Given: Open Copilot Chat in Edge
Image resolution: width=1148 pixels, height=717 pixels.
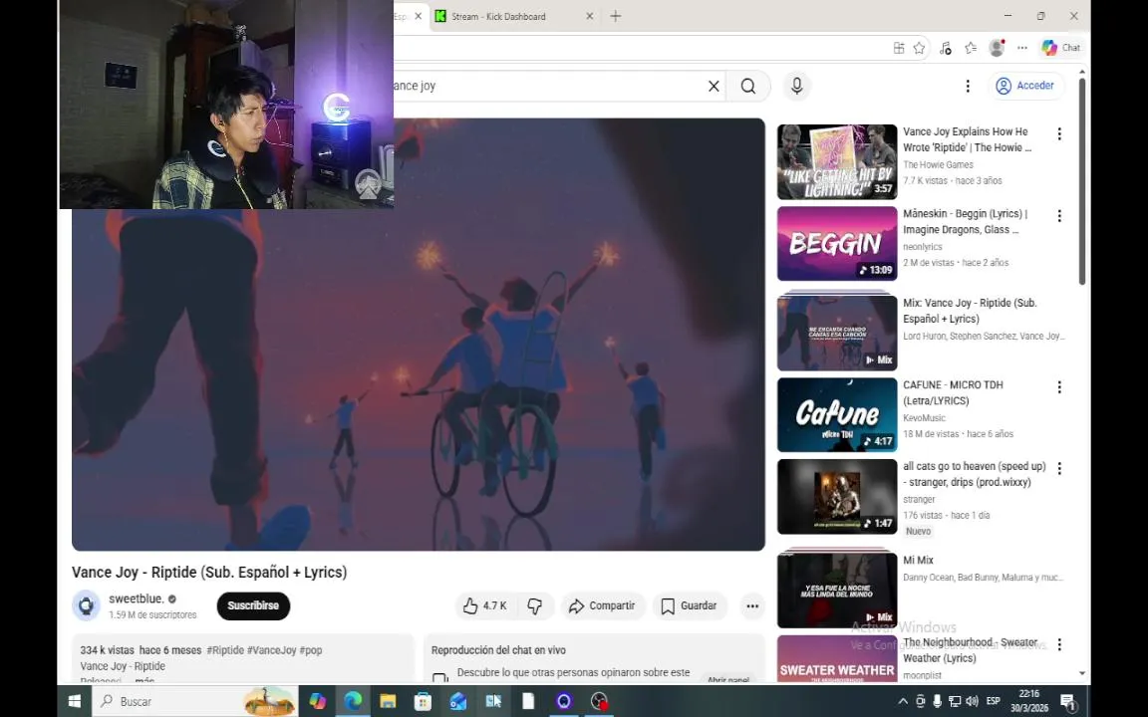Looking at the screenshot, I should click(1061, 48).
